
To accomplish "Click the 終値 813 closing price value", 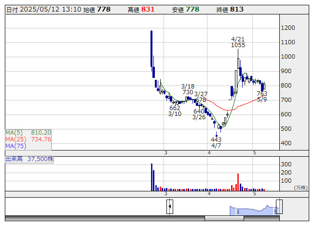I will click(x=230, y=10).
